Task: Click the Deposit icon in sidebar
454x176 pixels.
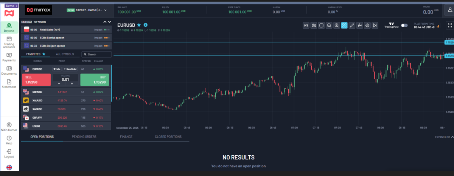Action: click(9, 27)
